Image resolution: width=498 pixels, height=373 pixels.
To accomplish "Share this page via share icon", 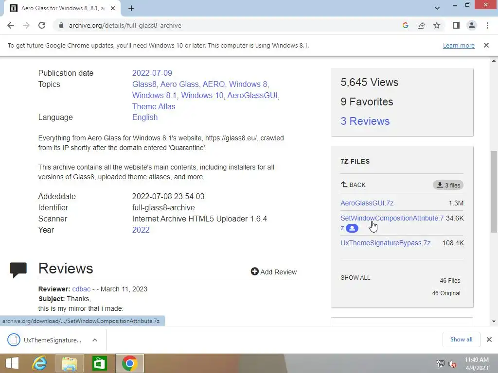I will [421, 25].
